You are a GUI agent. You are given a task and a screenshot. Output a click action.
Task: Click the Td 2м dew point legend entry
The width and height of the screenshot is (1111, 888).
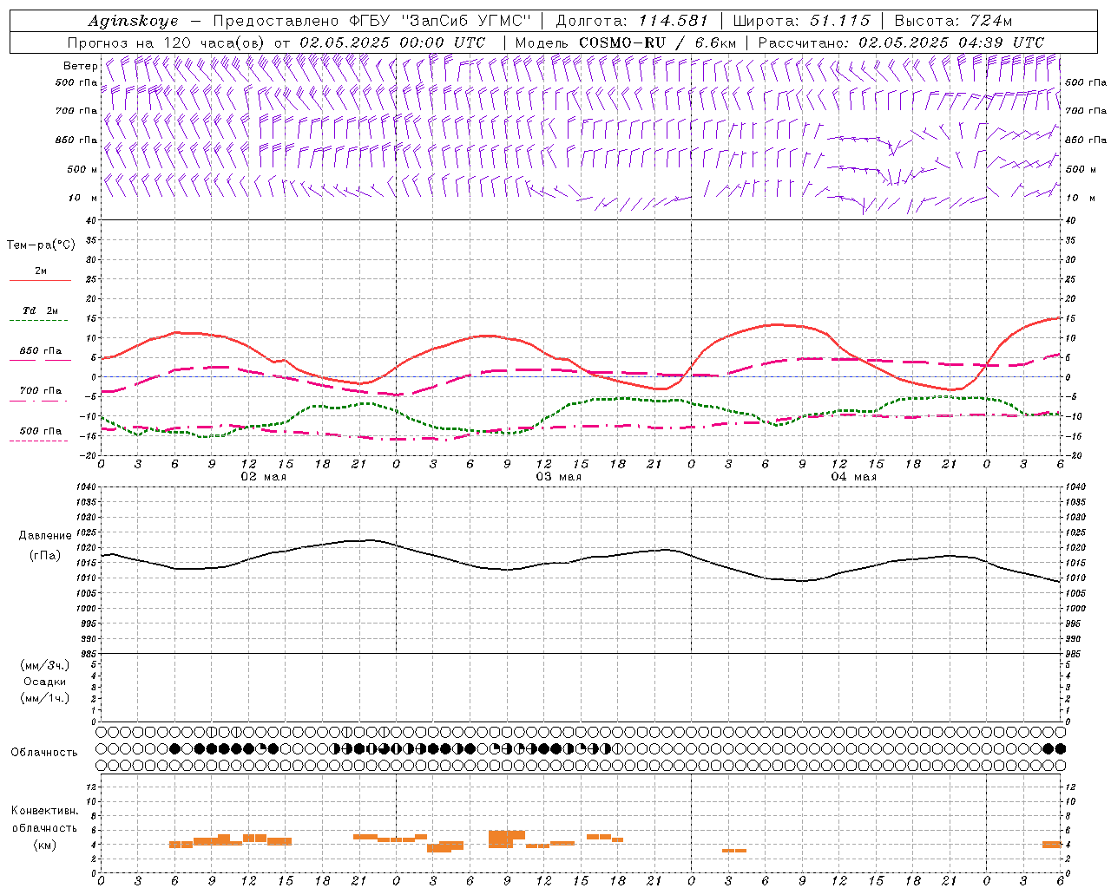[x=40, y=310]
